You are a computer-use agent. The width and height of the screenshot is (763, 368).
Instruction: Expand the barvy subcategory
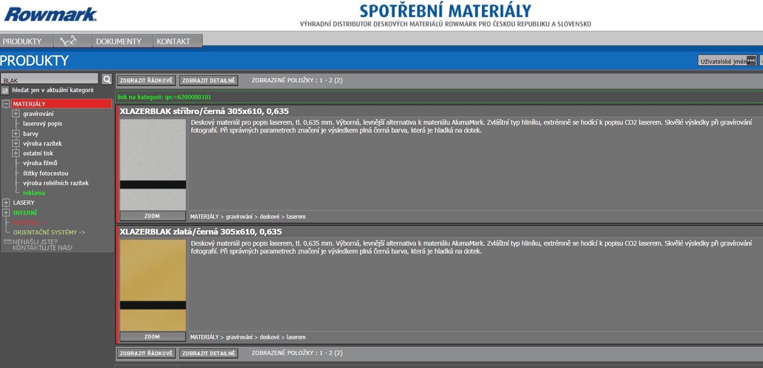click(16, 134)
